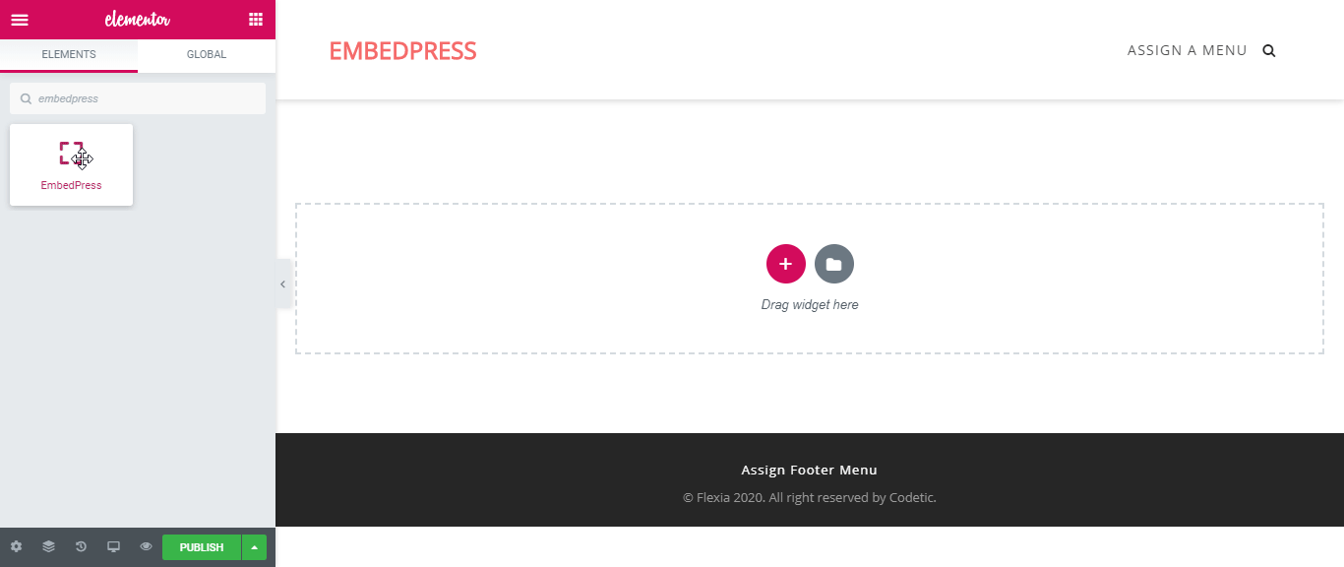1344x567 pixels.
Task: Click the widget search input field
Action: 138,98
